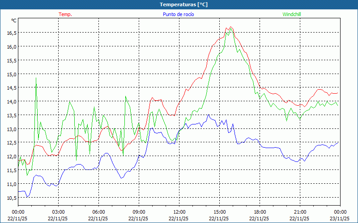This screenshot has height=223, width=358.
Task: Select the 15:00 time axis label
Action: point(219,212)
